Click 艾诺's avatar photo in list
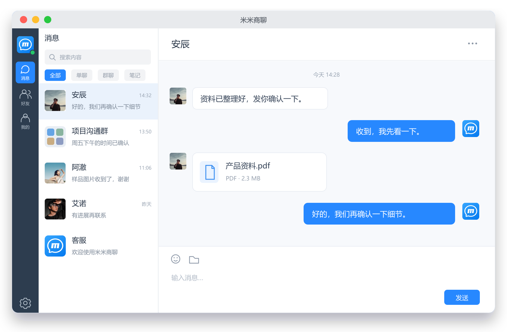 [55, 209]
